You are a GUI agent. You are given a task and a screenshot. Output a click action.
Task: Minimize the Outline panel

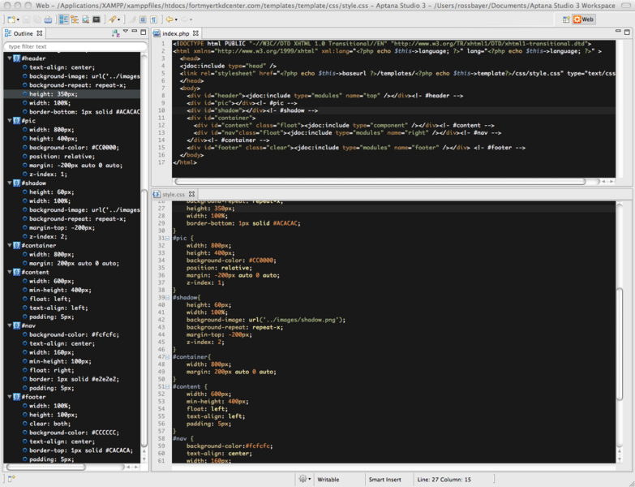[x=135, y=31]
